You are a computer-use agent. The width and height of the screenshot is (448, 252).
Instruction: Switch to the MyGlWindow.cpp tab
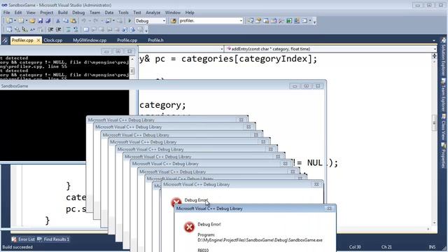pyautogui.click(x=90, y=41)
